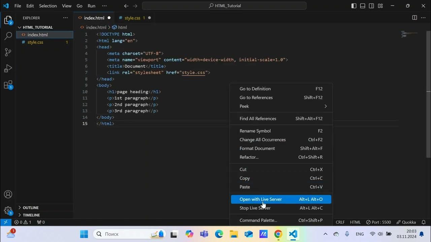The width and height of the screenshot is (431, 242).
Task: Open the Selection menu
Action: [48, 6]
